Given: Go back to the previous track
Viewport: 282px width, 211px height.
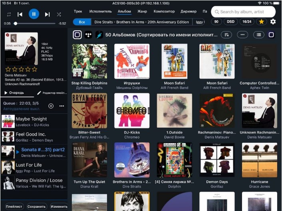Looking at the screenshot, I should pos(20,14).
